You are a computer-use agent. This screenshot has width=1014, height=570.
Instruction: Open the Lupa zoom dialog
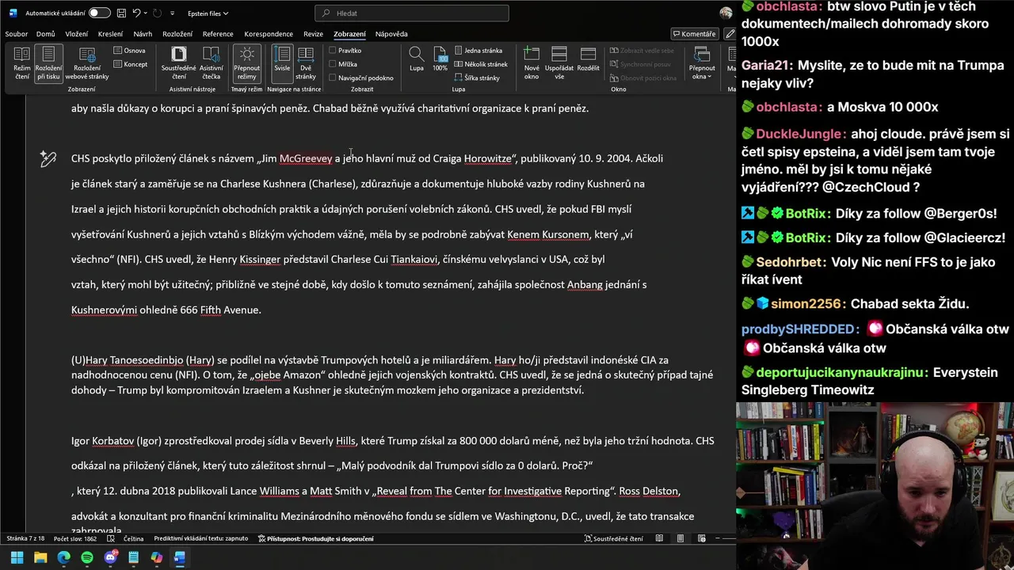pyautogui.click(x=416, y=59)
